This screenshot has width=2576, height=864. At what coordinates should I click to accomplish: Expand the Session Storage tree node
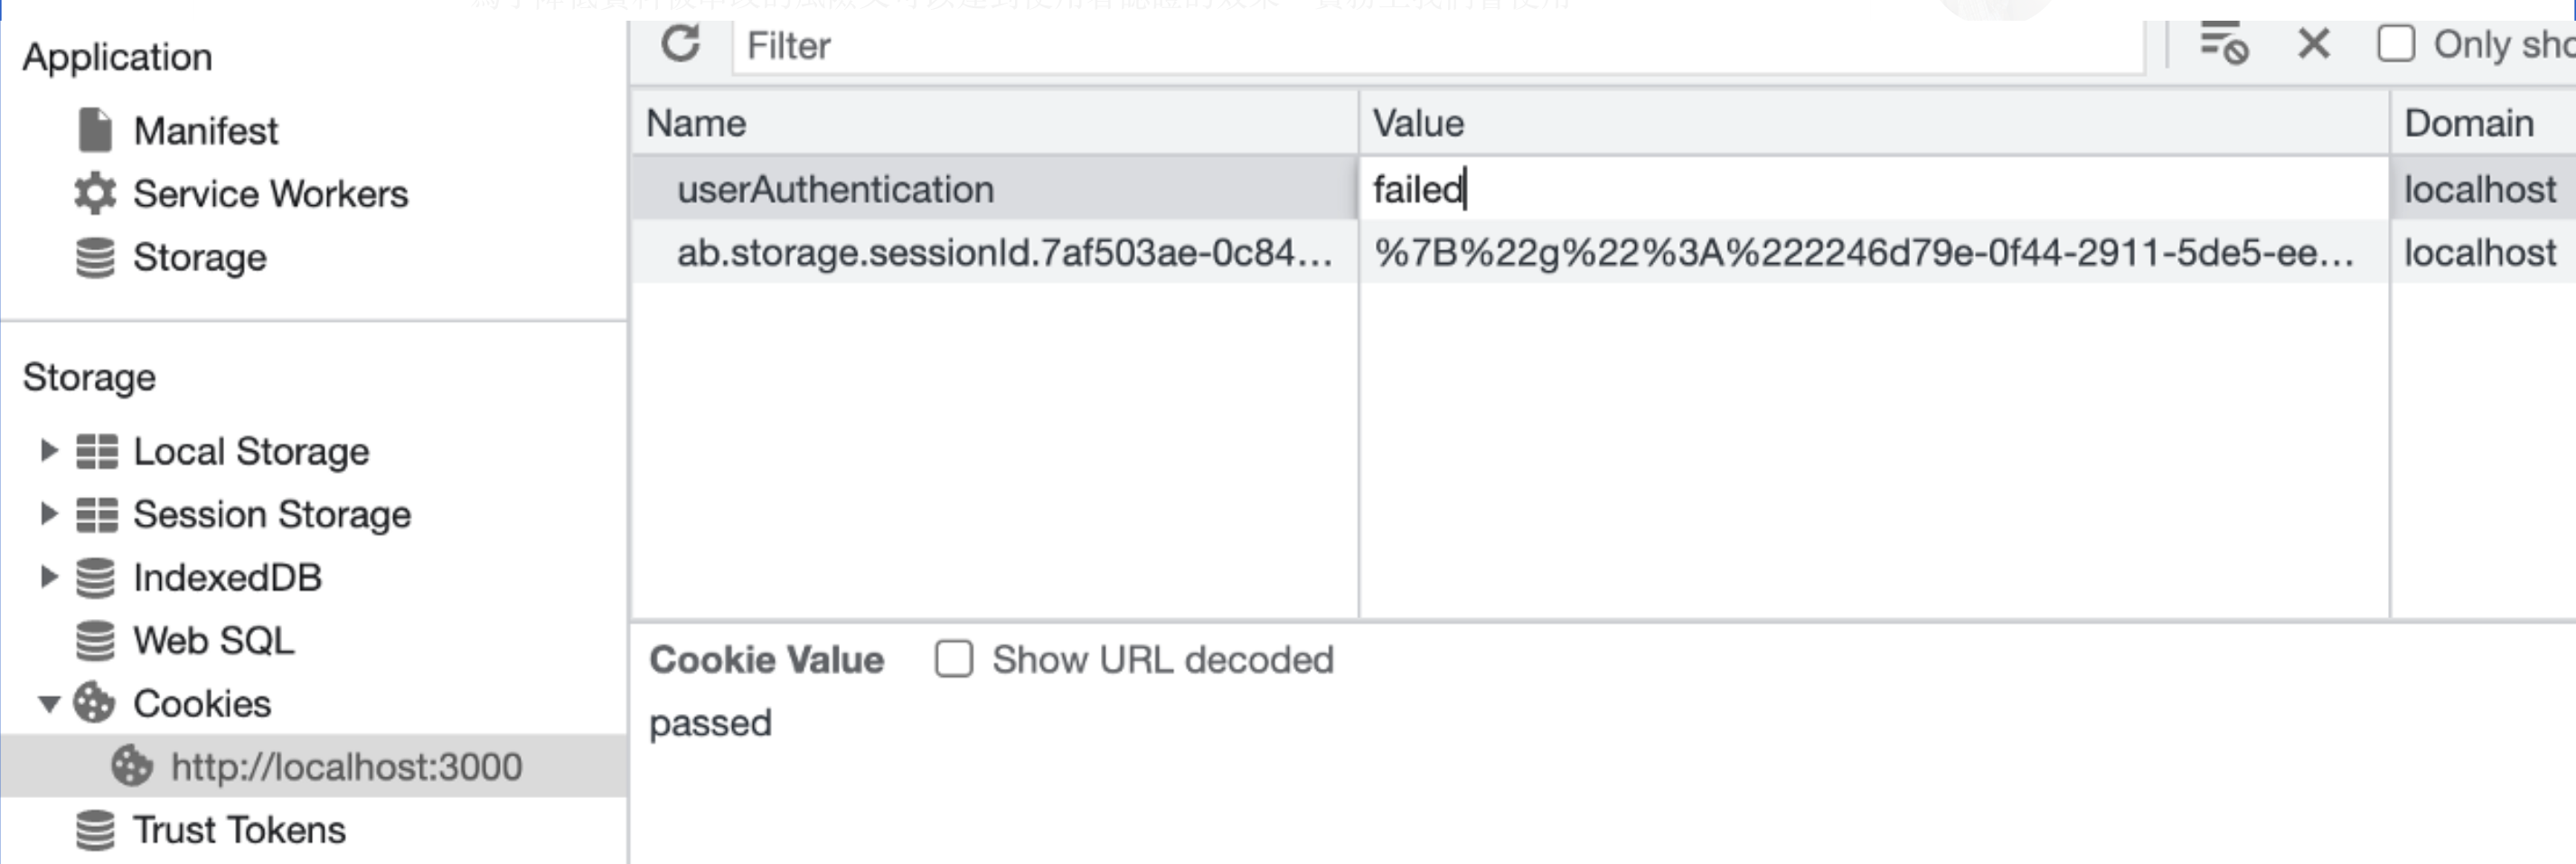(x=48, y=514)
